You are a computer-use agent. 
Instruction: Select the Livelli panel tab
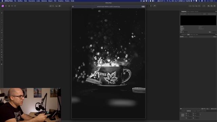tap(189, 35)
